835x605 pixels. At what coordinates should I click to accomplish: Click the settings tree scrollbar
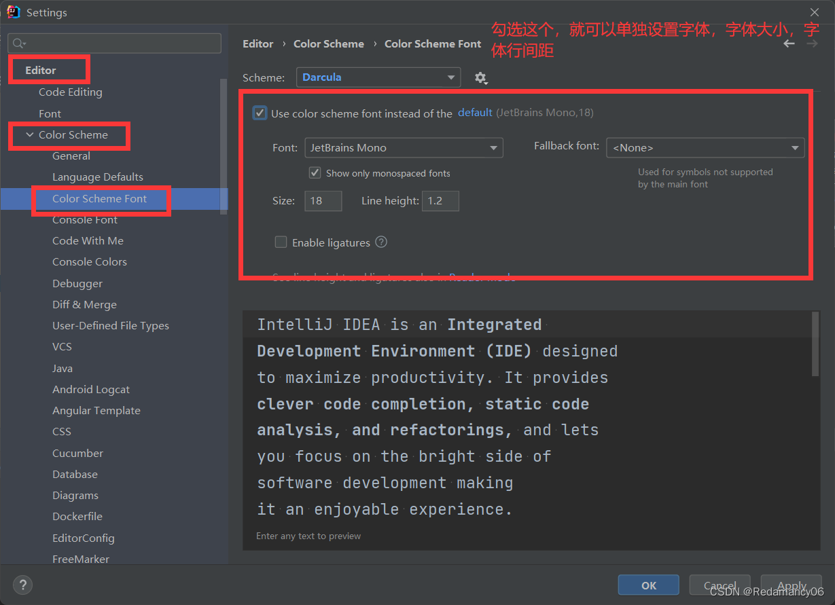coord(224,146)
